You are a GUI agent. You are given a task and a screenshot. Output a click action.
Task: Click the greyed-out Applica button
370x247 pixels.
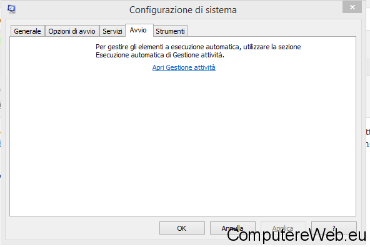pyautogui.click(x=283, y=228)
